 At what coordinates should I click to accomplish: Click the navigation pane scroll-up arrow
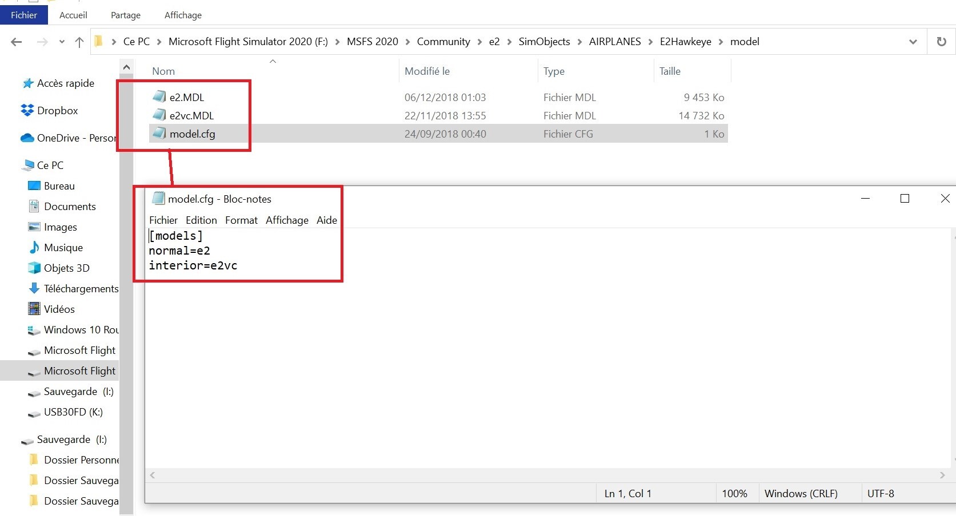[126, 67]
